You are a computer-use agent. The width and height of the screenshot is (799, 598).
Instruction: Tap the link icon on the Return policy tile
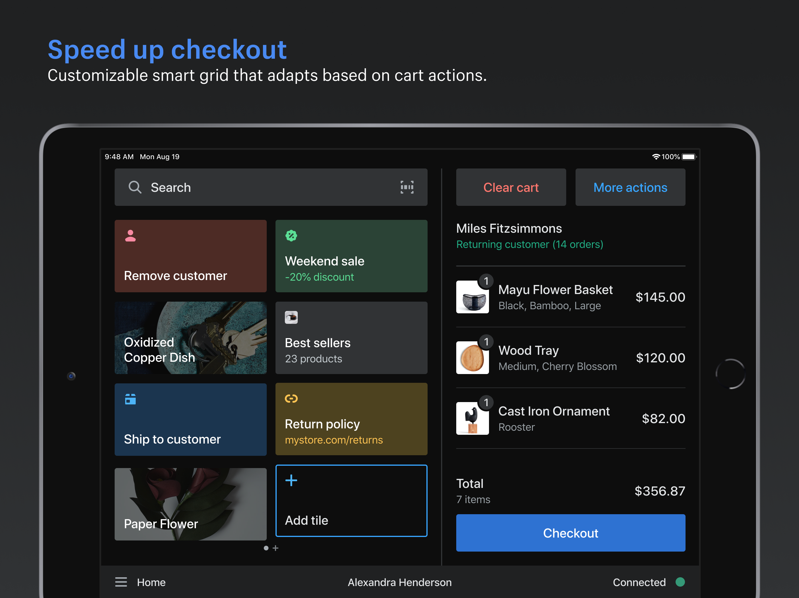291,399
